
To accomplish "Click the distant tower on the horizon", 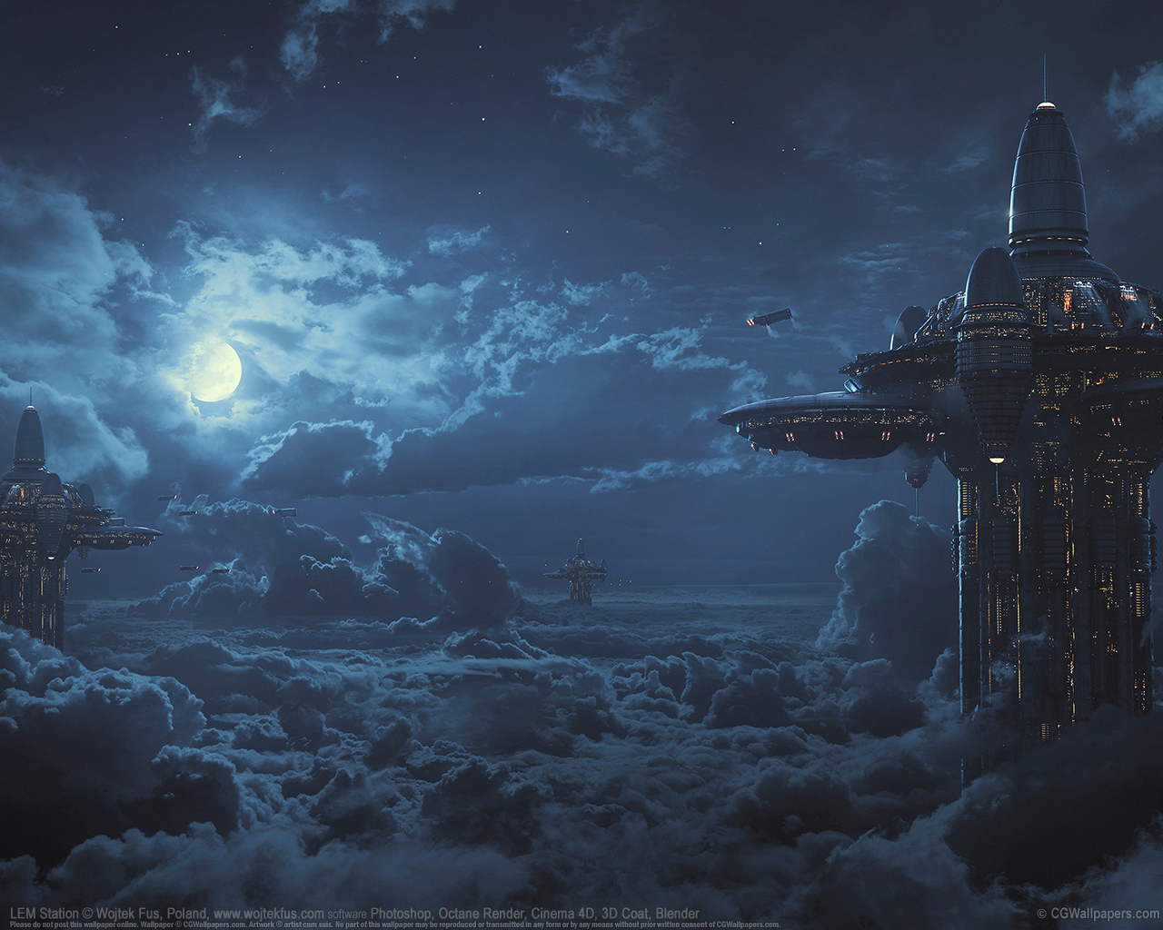I will point(578,572).
